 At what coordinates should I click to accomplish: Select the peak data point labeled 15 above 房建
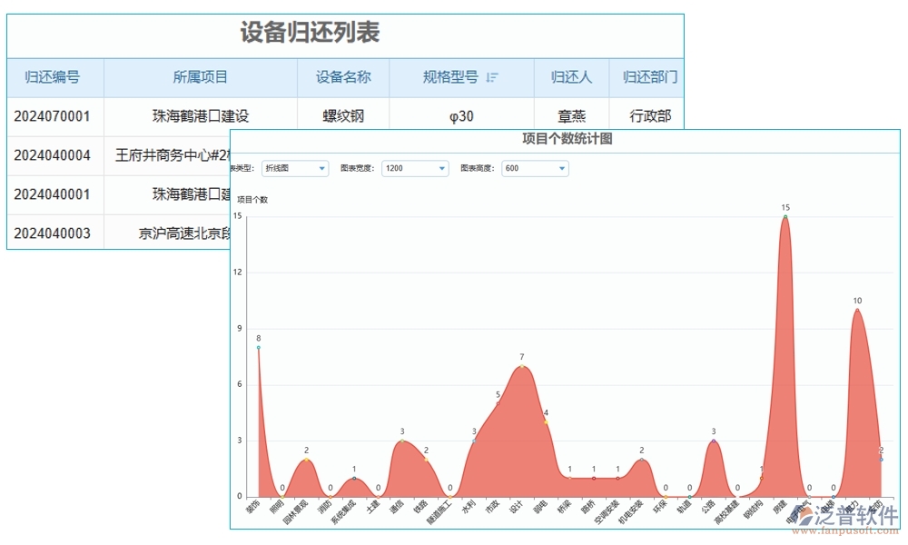785,217
